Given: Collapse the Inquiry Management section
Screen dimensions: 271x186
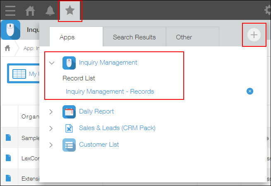Looking at the screenshot, I should [x=52, y=63].
